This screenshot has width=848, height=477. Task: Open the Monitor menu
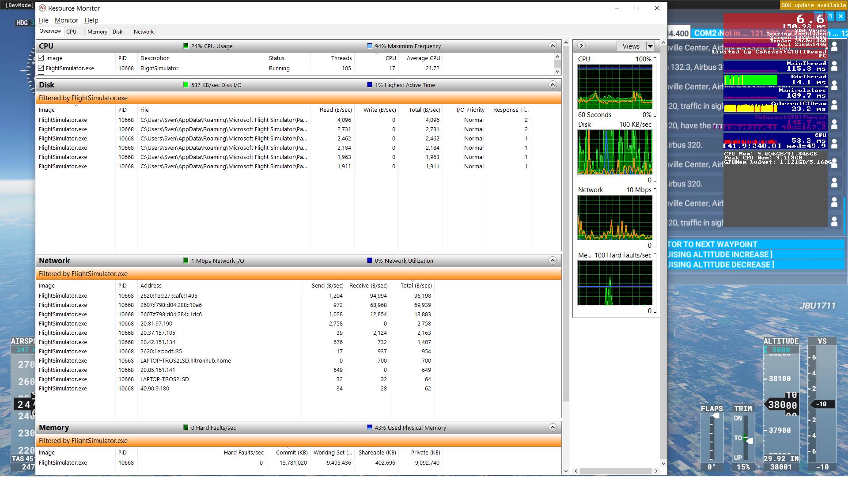tap(66, 20)
